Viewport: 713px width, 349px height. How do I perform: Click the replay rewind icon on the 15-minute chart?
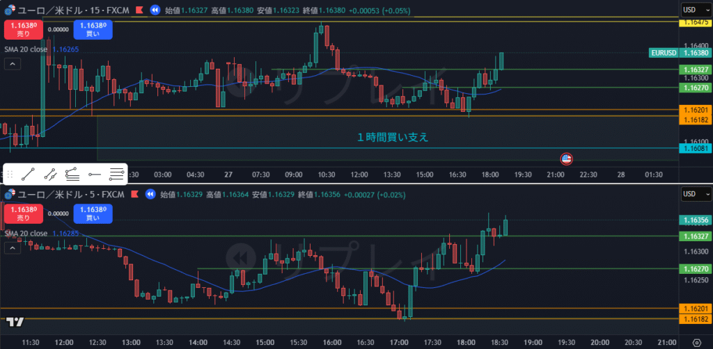point(155,10)
